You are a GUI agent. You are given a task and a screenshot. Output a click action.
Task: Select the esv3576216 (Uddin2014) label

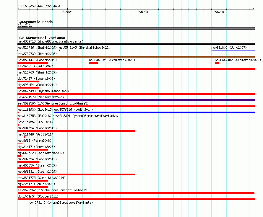click(74, 110)
